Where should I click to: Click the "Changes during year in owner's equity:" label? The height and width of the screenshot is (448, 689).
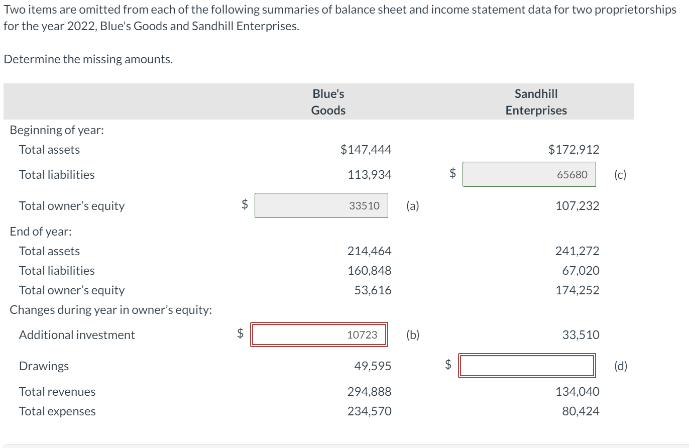point(110,310)
